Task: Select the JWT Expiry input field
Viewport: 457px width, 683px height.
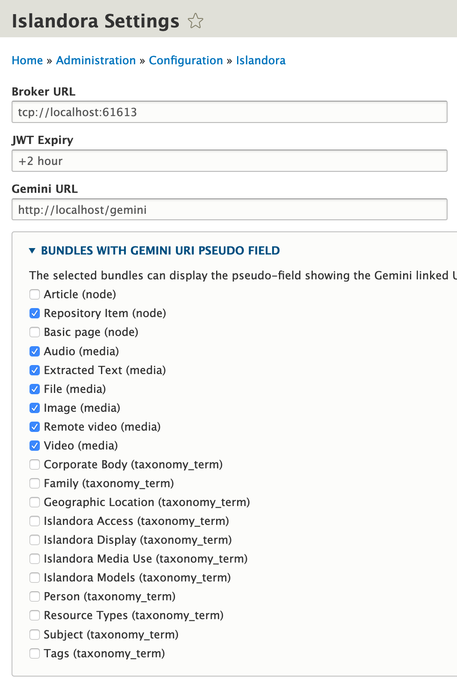Action: coord(229,161)
